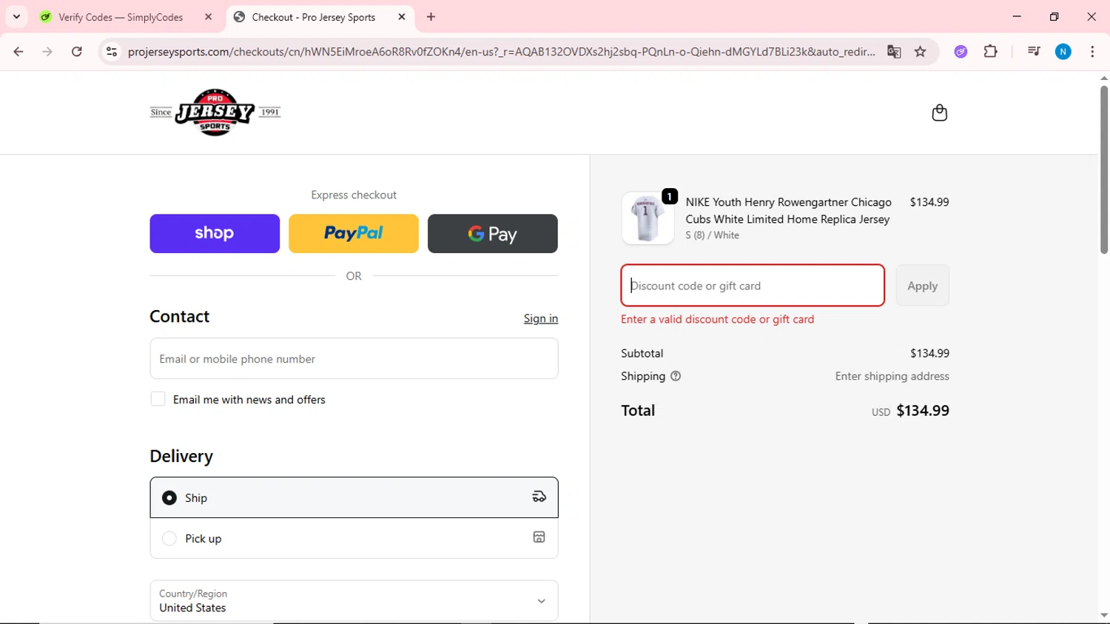Bookmark this page with the star icon
This screenshot has width=1110, height=624.
coord(921,52)
